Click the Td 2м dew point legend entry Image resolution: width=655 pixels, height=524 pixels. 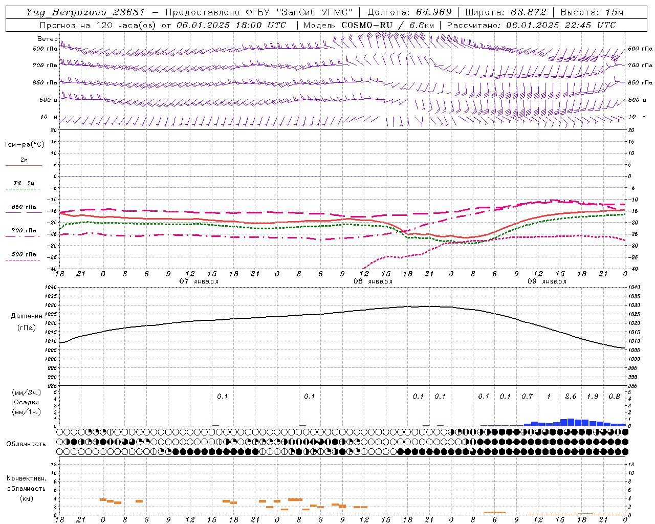[24, 183]
